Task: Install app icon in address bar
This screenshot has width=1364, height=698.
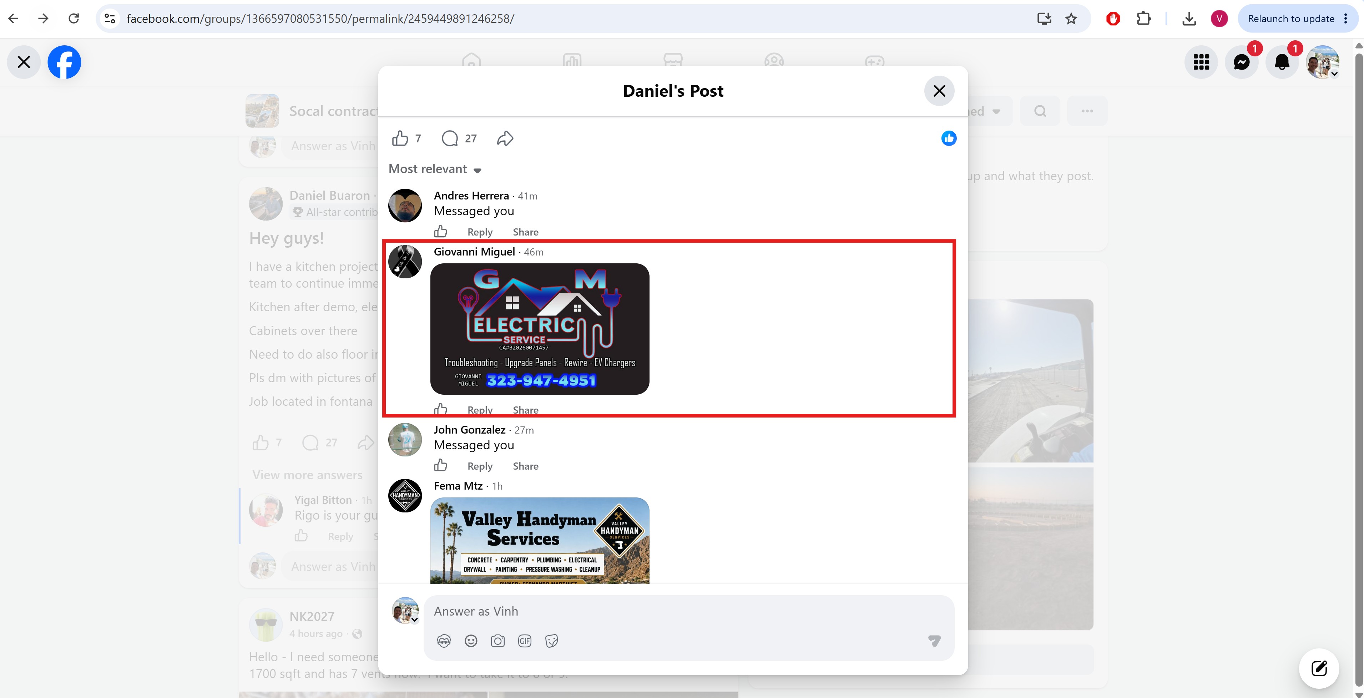Action: pos(1044,19)
